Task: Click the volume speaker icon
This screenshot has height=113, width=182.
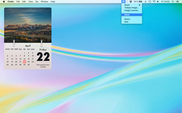Action: 158,2
